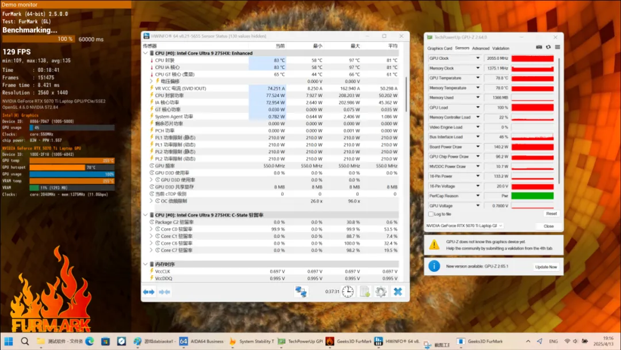Image resolution: width=621 pixels, height=350 pixels.
Task: Expand OC ratio limits row
Action: pyautogui.click(x=151, y=201)
